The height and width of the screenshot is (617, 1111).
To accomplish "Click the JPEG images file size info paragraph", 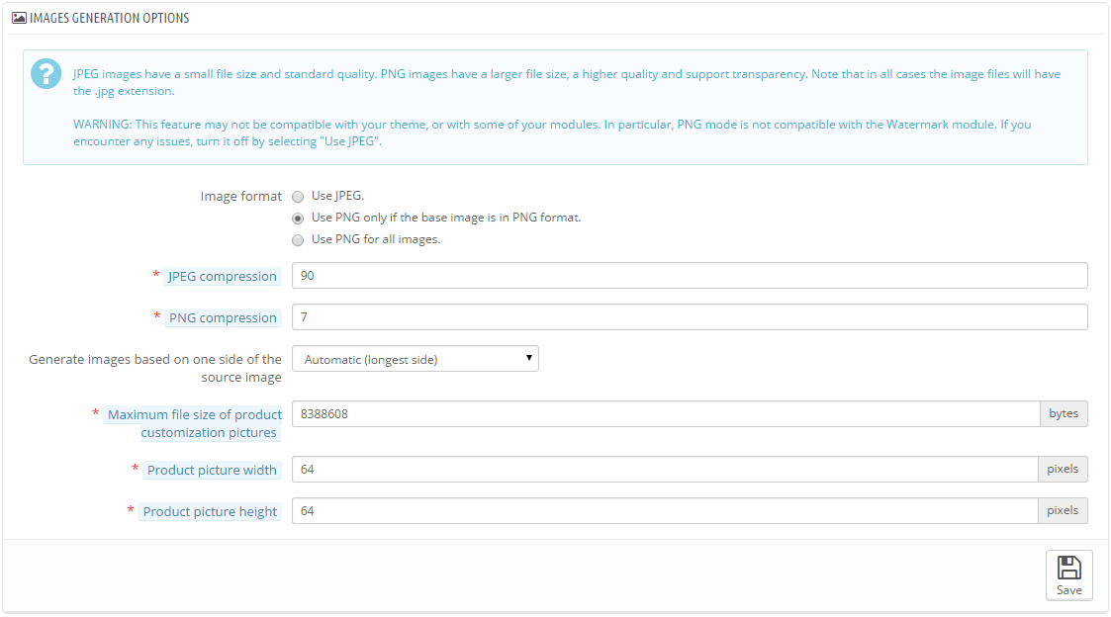I will (567, 82).
